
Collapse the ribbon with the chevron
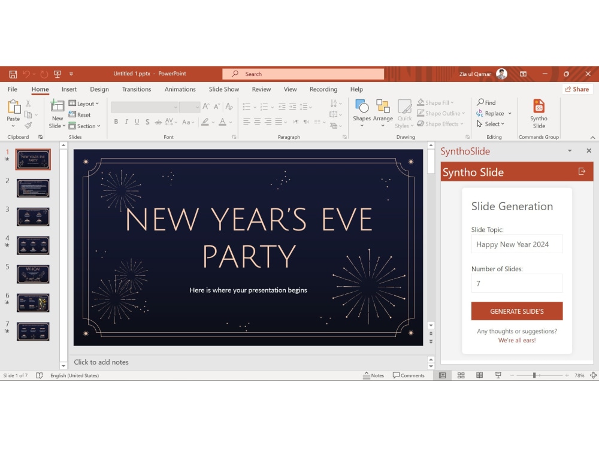coord(592,138)
